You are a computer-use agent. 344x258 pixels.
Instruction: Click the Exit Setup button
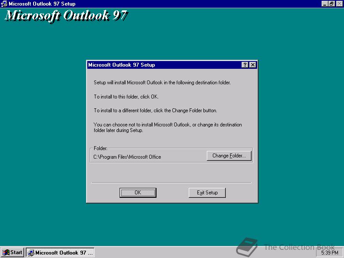pyautogui.click(x=207, y=193)
